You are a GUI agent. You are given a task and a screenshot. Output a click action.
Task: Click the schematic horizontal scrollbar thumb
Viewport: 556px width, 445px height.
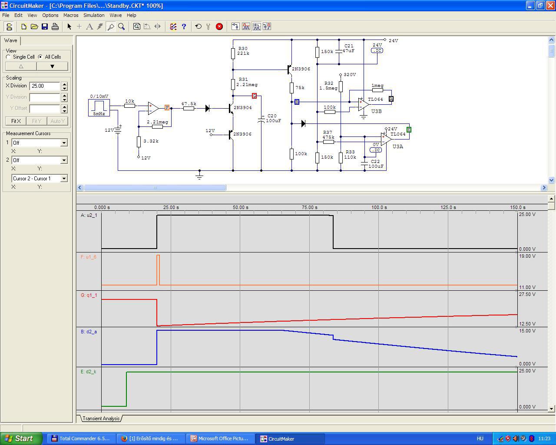[x=155, y=188]
